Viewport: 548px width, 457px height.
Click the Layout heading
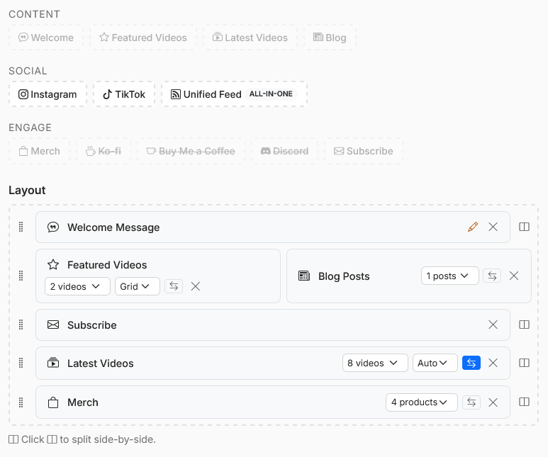pyautogui.click(x=27, y=190)
